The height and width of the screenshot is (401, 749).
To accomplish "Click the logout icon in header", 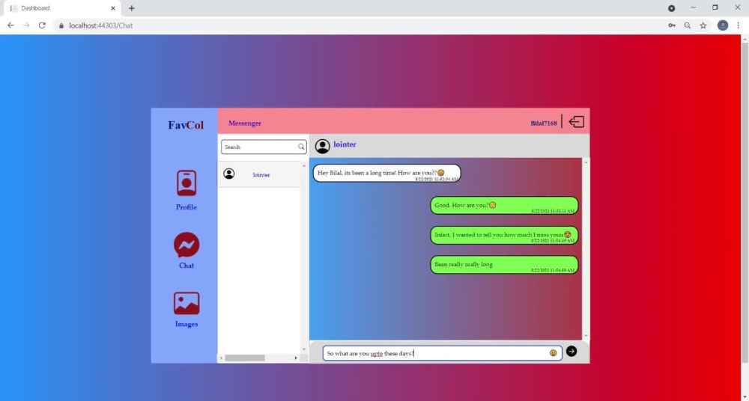I will point(577,122).
